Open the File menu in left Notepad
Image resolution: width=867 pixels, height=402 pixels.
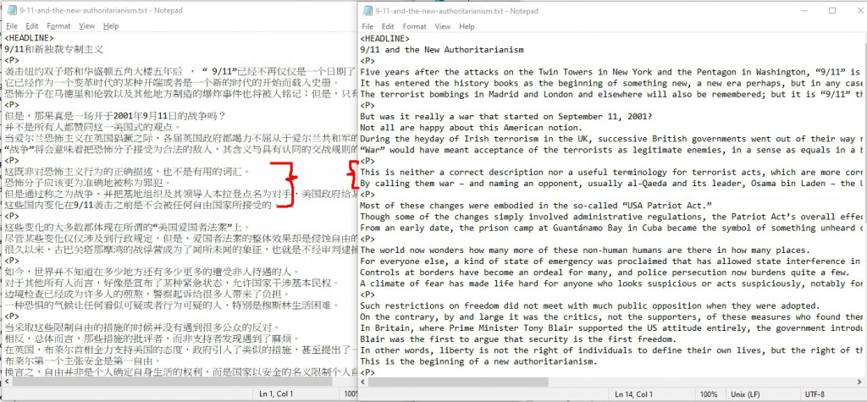[12, 26]
